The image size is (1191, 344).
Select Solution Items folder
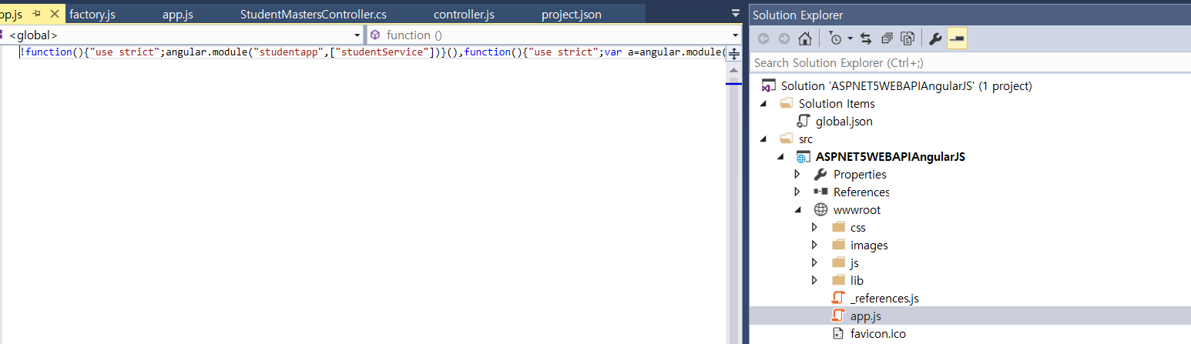(837, 103)
